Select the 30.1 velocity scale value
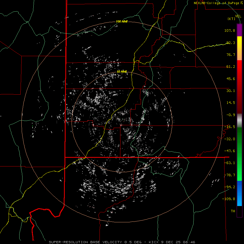244x244 pixels. [x=231, y=91]
